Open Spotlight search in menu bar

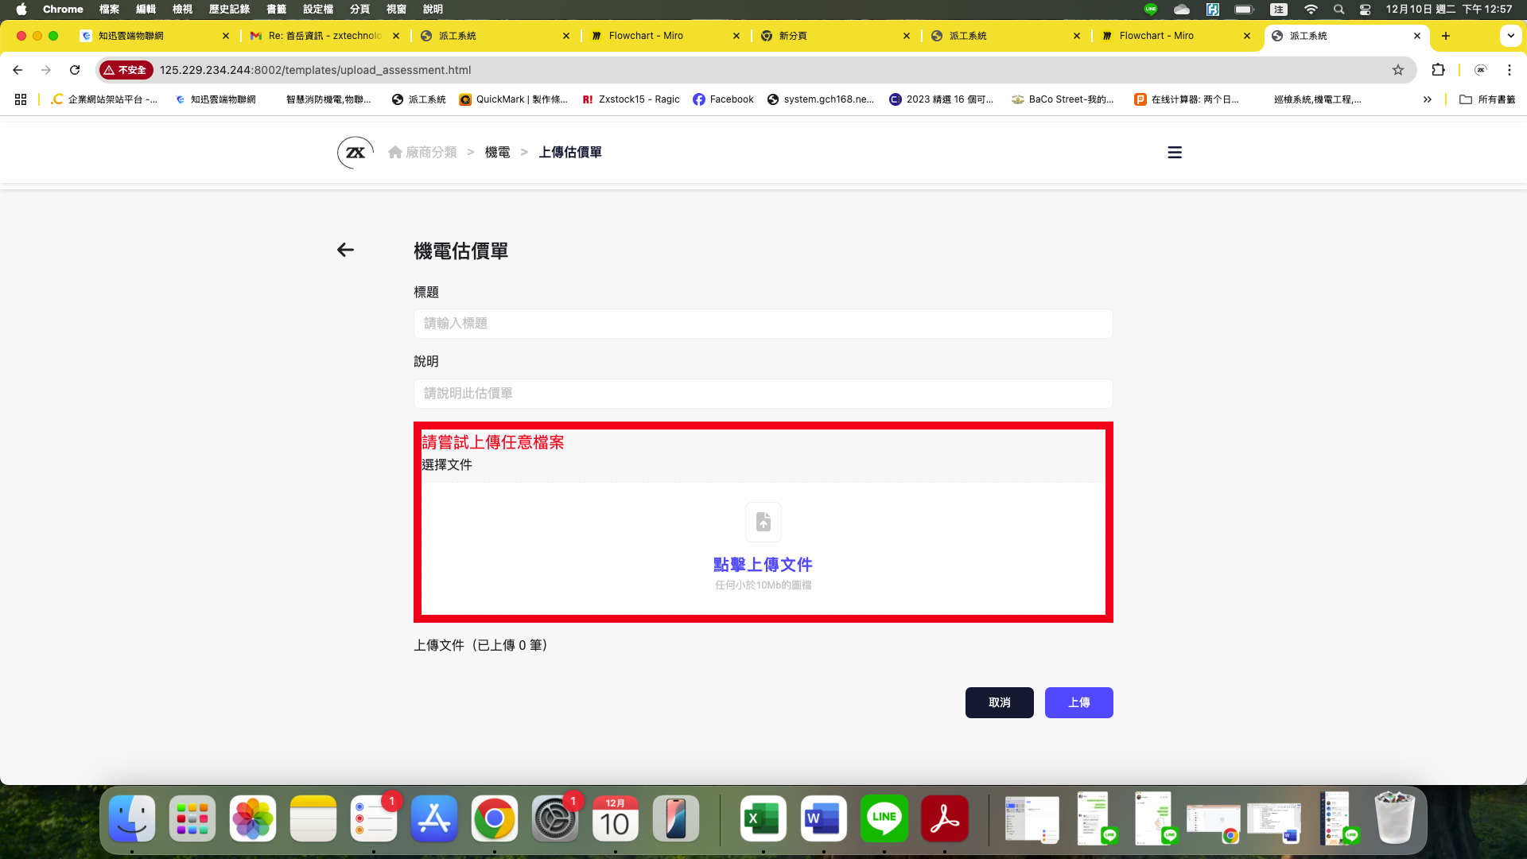click(1339, 10)
